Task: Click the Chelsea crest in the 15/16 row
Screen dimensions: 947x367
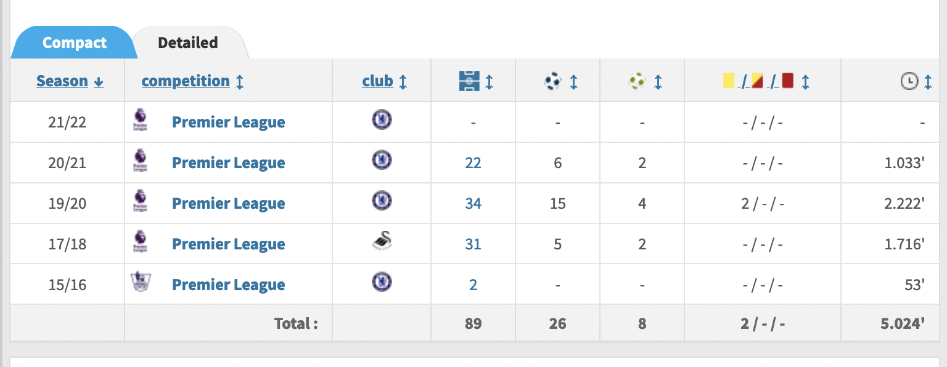Action: (x=382, y=282)
